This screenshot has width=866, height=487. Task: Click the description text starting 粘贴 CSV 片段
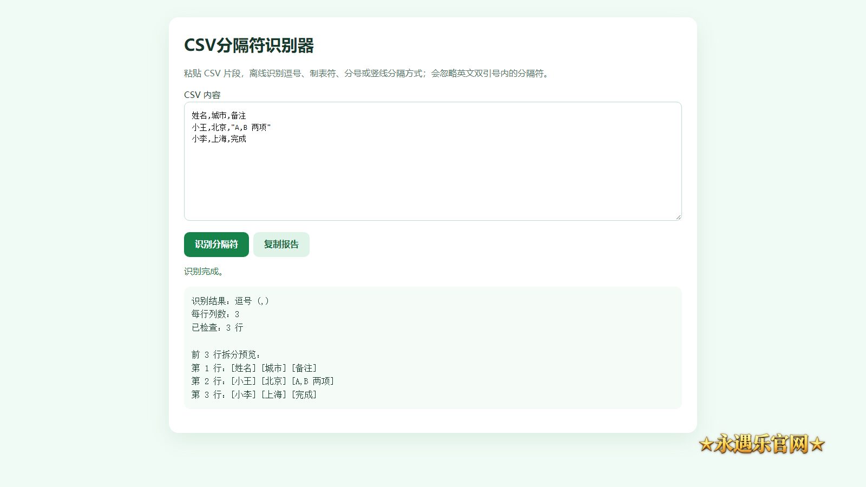pos(368,74)
